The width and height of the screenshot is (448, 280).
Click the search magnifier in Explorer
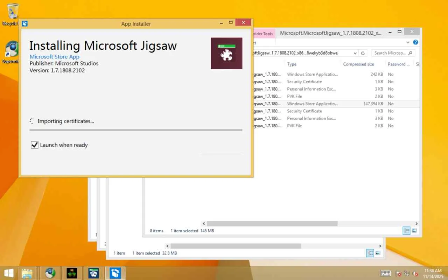pos(410,53)
